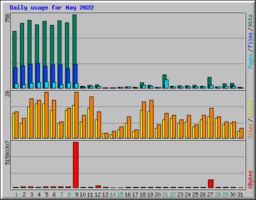This screenshot has height=200, width=256.
Task: Click the orange Visits bar for day 19
Action: pyautogui.click(x=151, y=119)
